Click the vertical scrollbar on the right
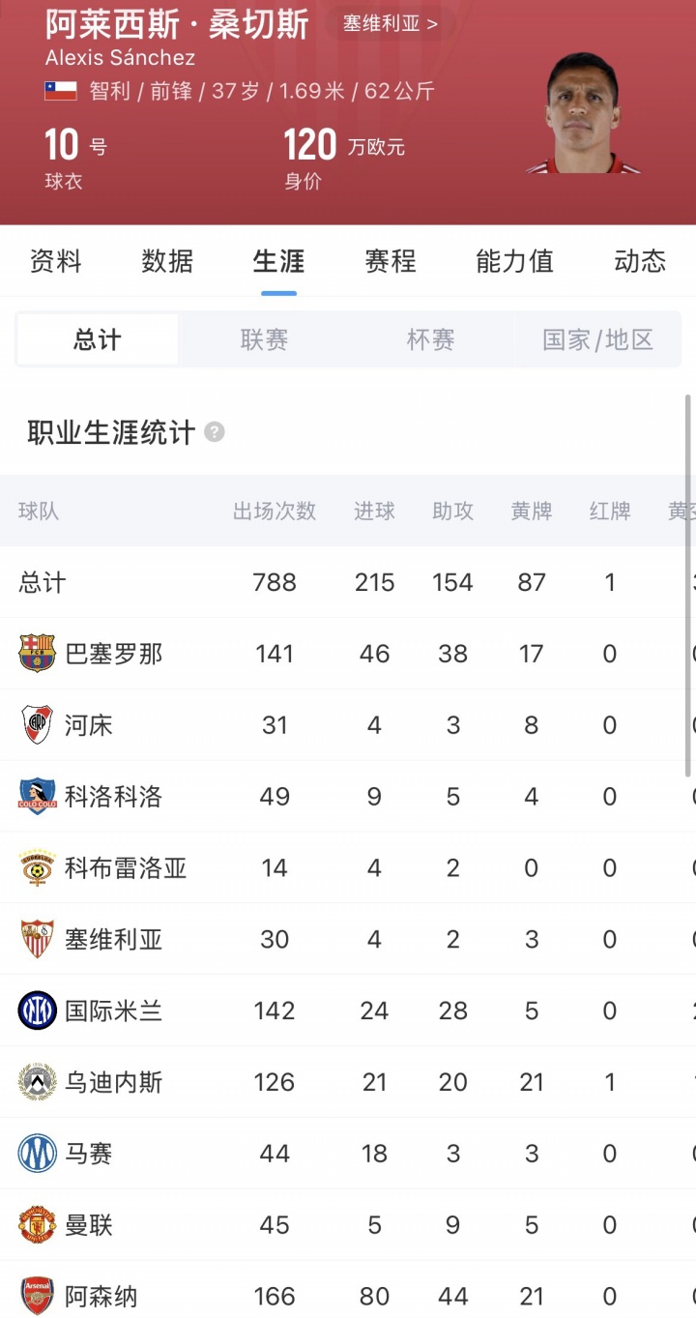This screenshot has width=696, height=1318. click(688, 585)
